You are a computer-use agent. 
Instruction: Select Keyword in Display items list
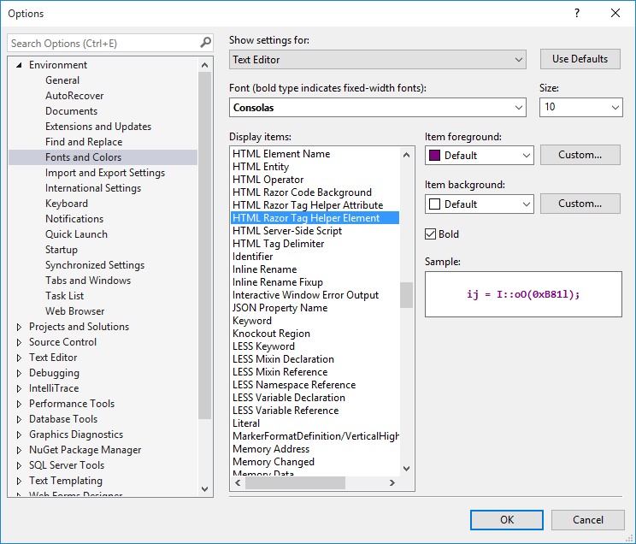[x=252, y=321]
